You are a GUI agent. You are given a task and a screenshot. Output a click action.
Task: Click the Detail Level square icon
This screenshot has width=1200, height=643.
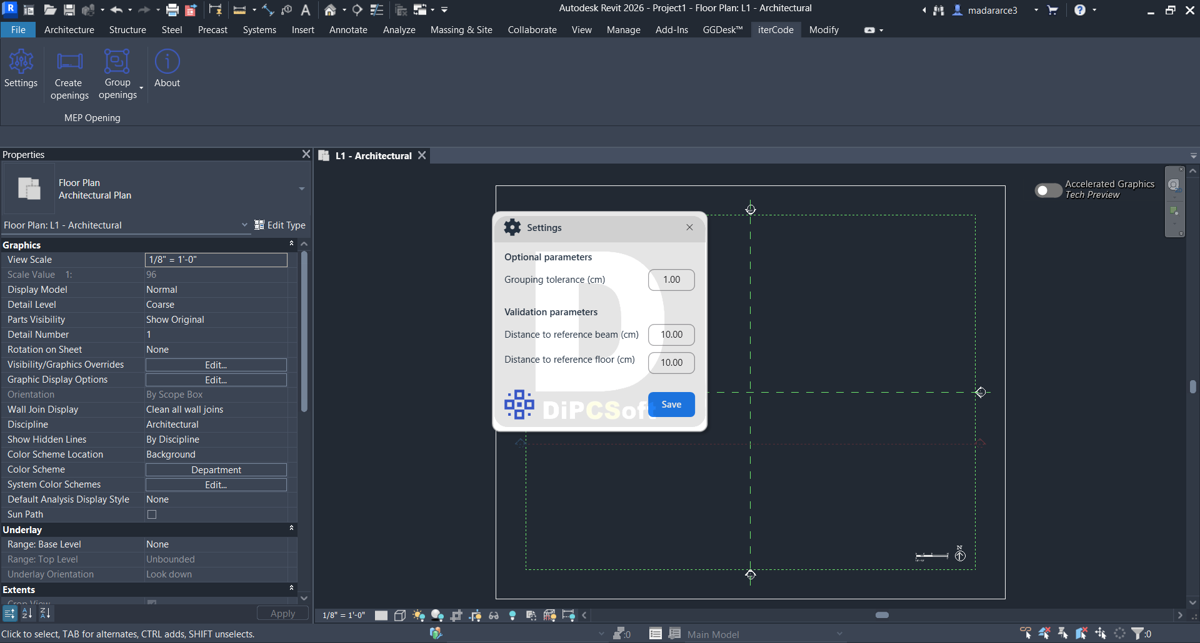[381, 616]
